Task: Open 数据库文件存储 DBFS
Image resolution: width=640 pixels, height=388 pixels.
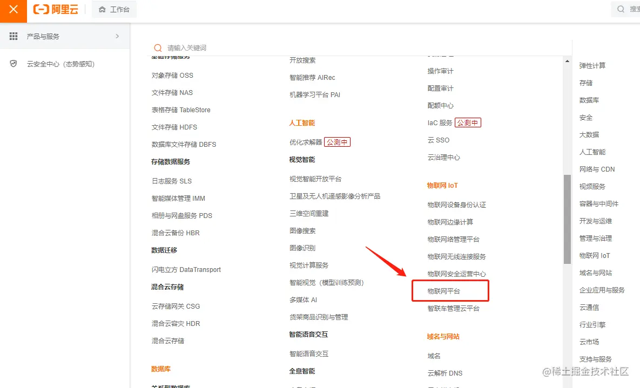Action: 184,145
